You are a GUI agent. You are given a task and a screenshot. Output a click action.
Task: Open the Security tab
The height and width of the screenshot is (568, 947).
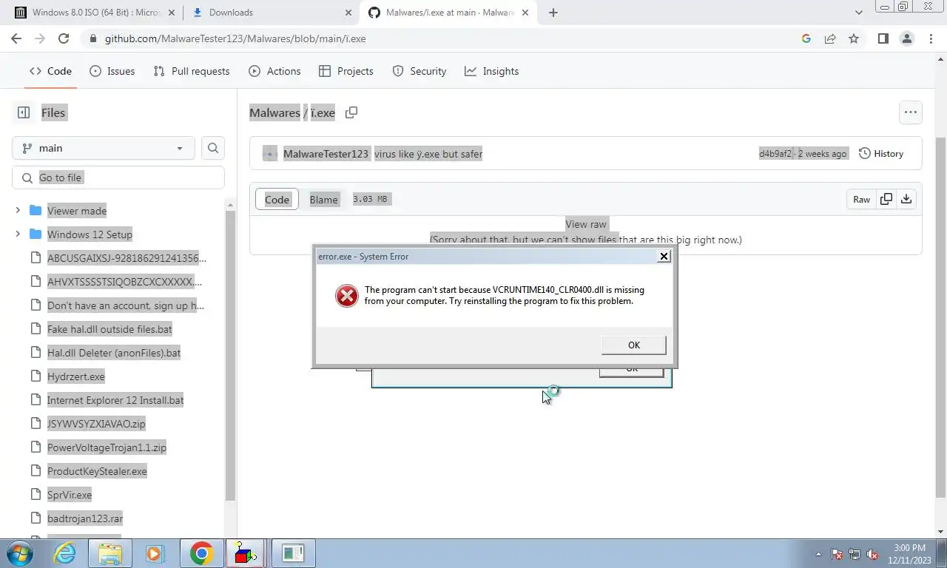[x=419, y=71]
